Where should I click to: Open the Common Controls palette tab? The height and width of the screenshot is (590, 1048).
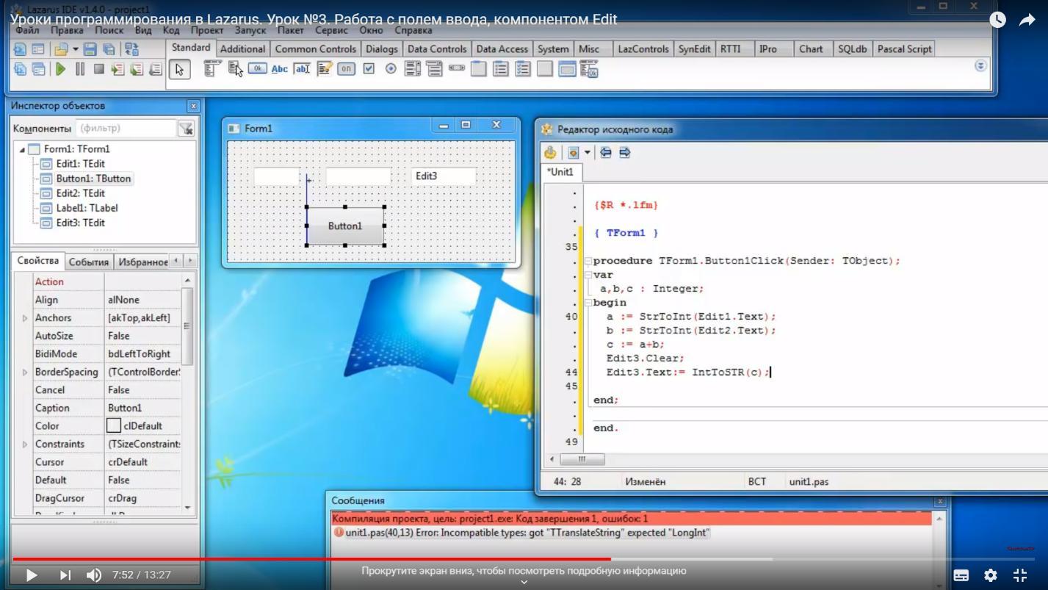(315, 49)
